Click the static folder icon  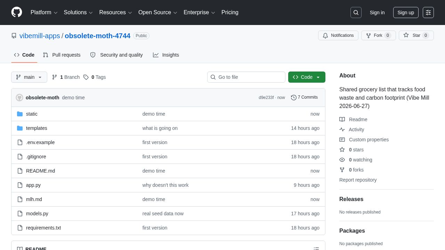click(x=20, y=114)
